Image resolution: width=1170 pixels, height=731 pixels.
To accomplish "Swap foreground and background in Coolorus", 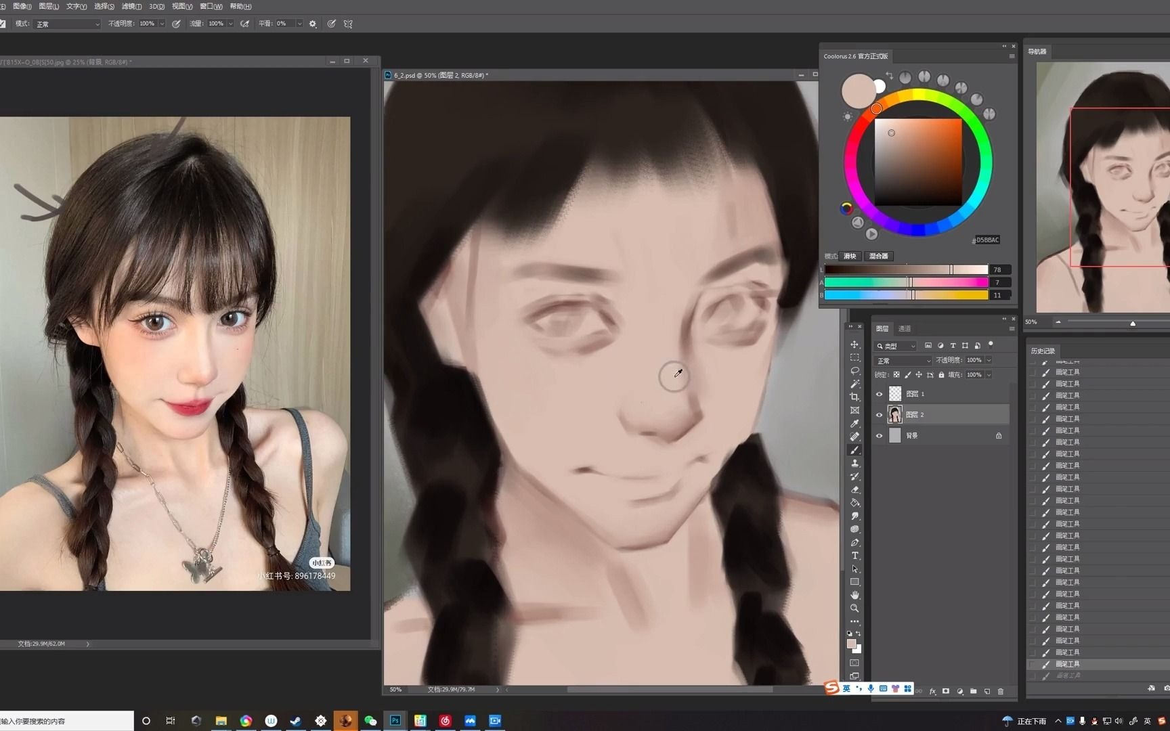I will tap(889, 76).
